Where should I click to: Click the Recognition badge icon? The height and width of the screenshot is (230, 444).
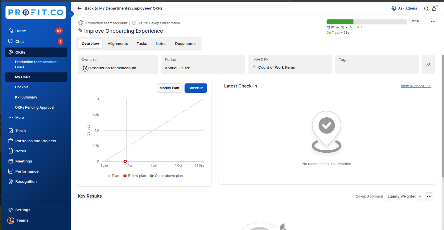point(11,181)
